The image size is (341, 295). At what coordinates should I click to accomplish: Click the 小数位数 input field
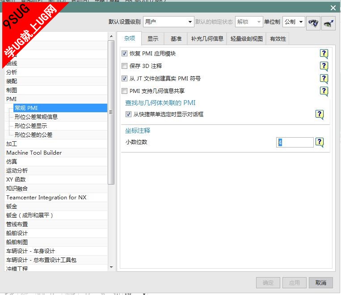tap(295, 142)
